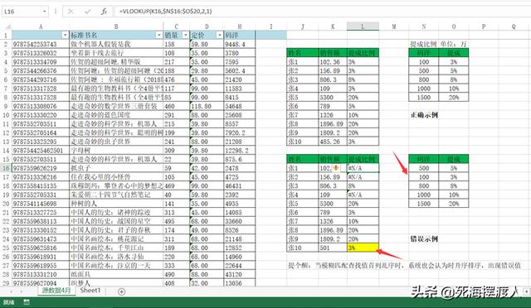This screenshot has height=308, width=531.
Task: Expand the Name Box dropdown arrow
Action: coord(44,12)
